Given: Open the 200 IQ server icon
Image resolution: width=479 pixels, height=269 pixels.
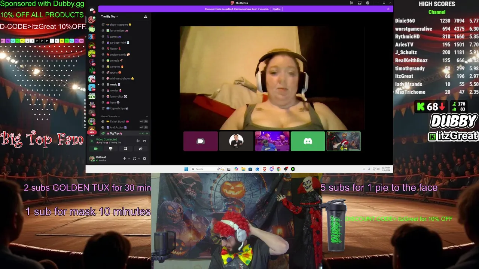Looking at the screenshot, I should (92, 96).
